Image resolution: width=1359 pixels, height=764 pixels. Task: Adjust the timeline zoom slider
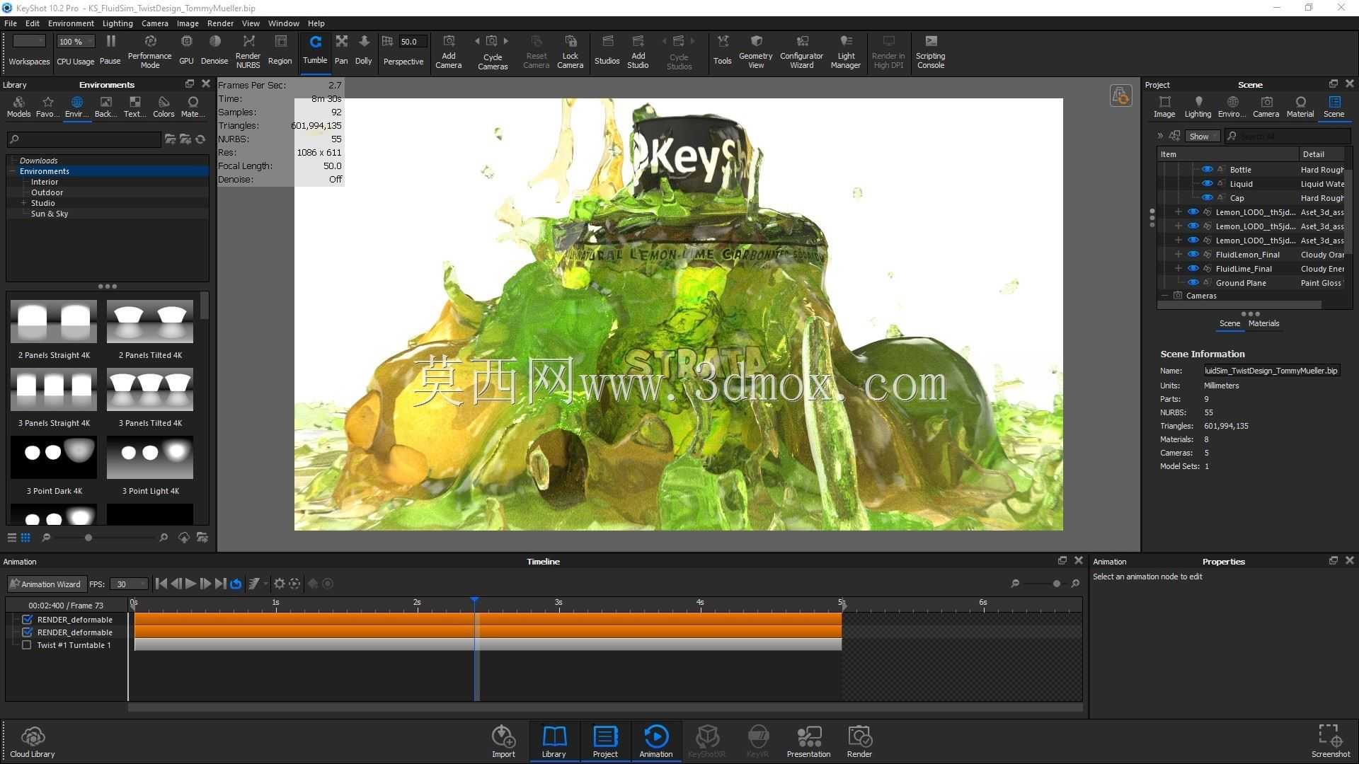coord(1056,584)
